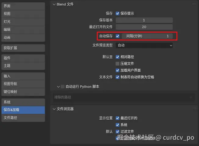Click the 排除的路径 list area

(124, 97)
